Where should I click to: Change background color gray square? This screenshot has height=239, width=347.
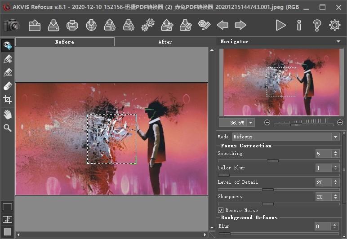(7, 232)
